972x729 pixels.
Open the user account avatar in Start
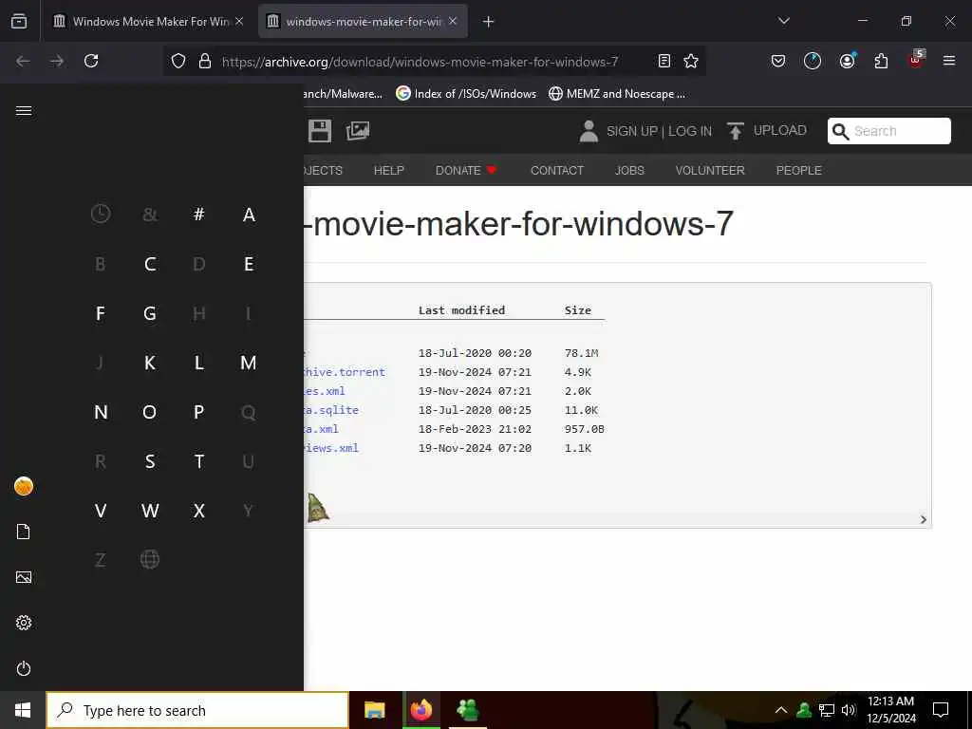tap(24, 486)
